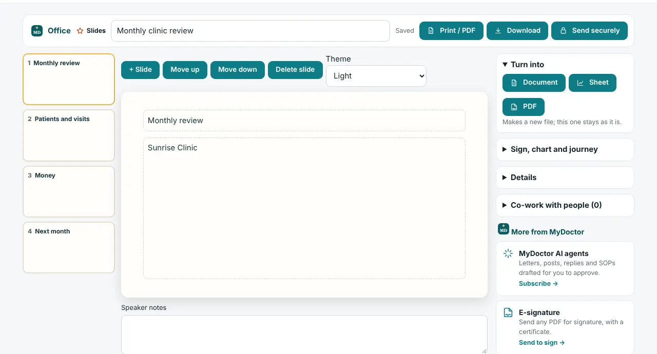
Task: Click the MyDoctor AI agents spinner icon
Action: (508, 253)
